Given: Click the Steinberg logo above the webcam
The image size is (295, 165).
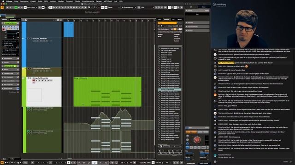Looking at the screenshot, I should pos(219,4).
